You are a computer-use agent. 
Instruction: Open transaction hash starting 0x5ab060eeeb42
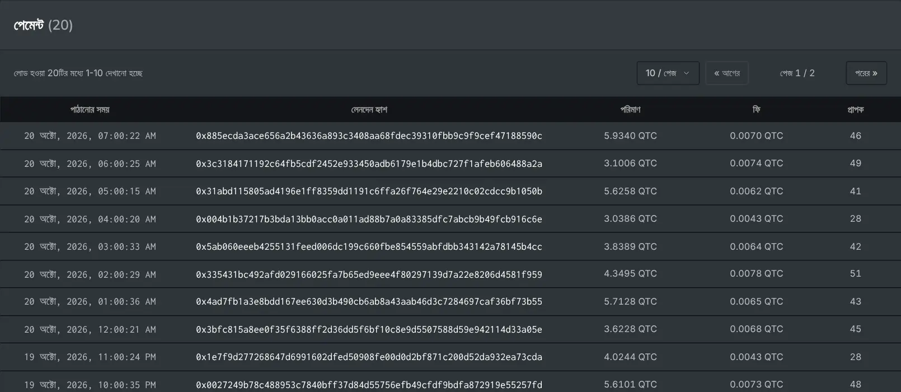tap(369, 246)
